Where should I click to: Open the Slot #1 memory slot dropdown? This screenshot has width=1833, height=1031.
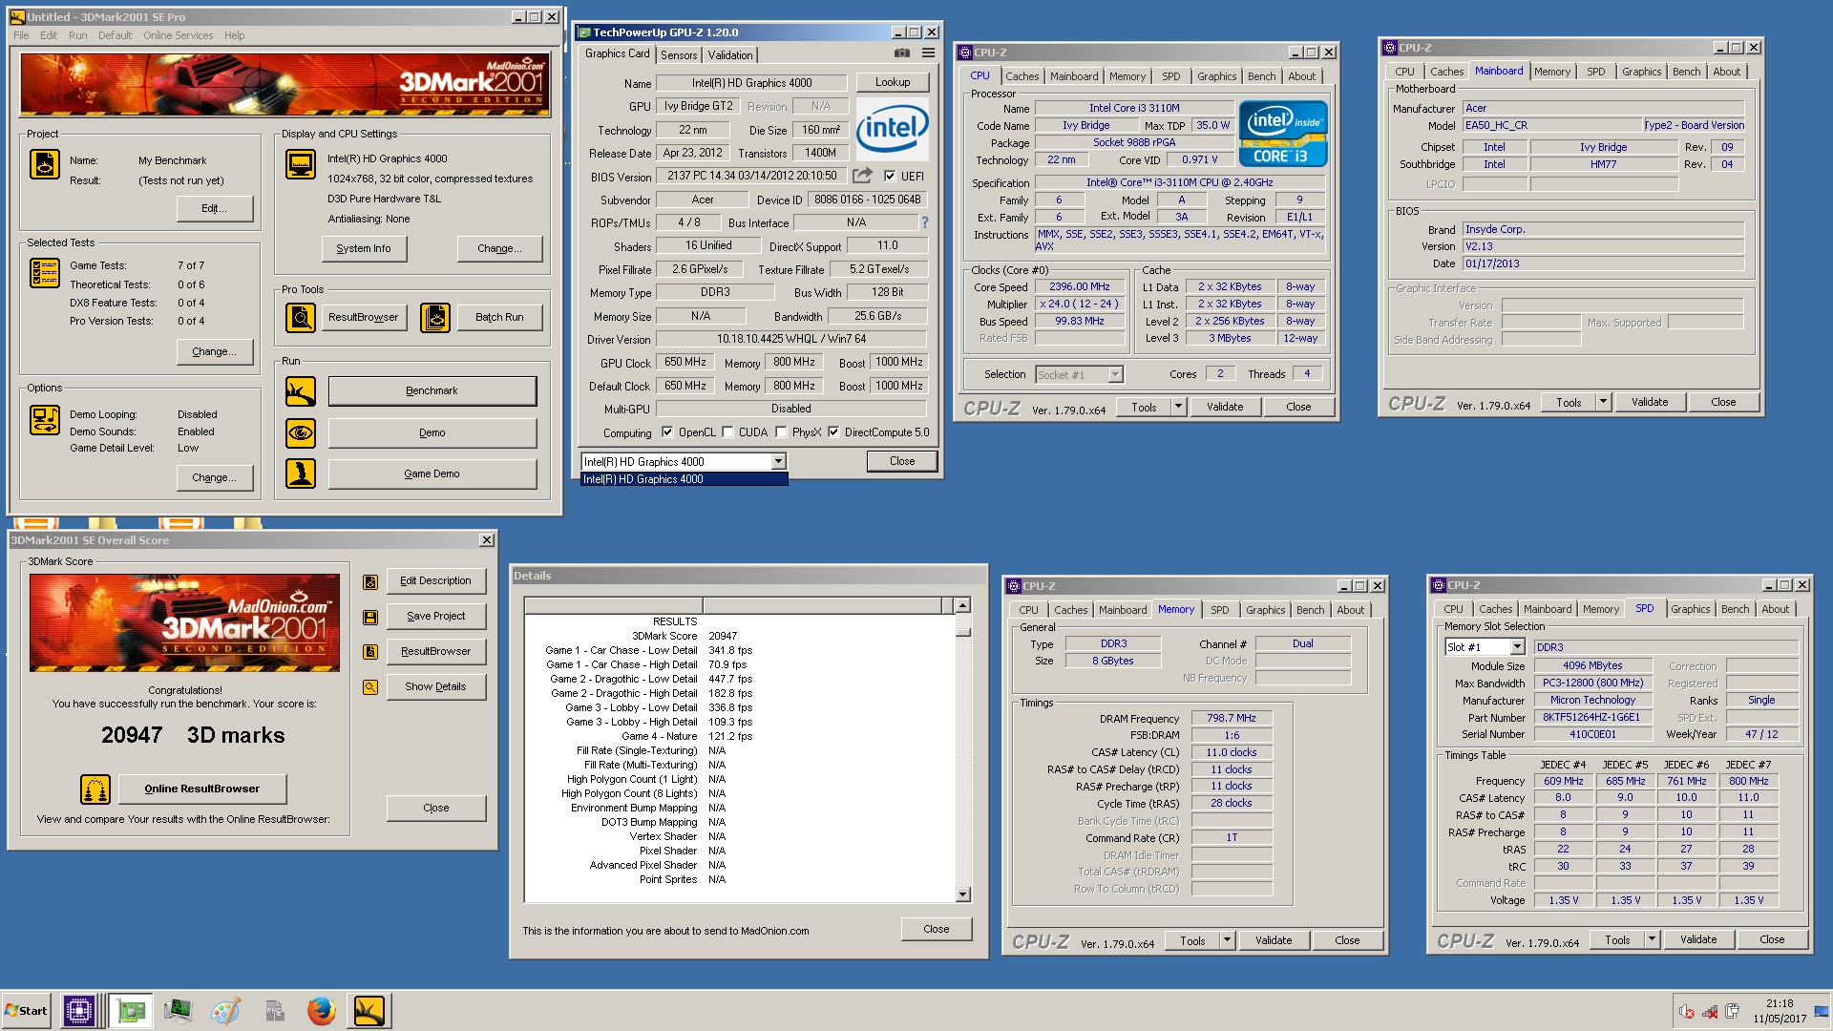click(x=1517, y=647)
